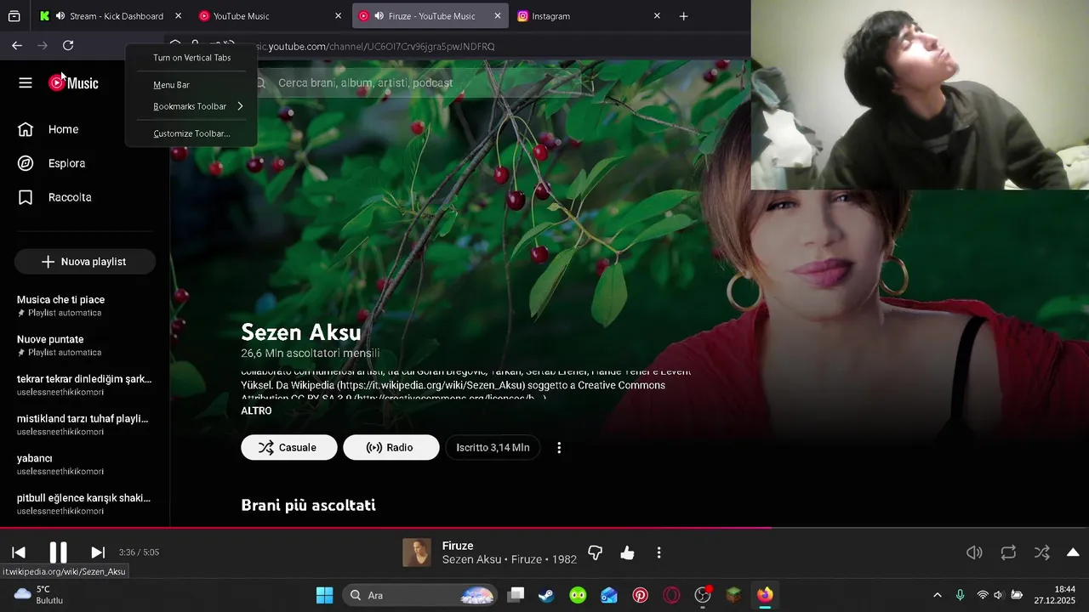Open the weather widget showing 5°C
The height and width of the screenshot is (612, 1089).
[39, 594]
